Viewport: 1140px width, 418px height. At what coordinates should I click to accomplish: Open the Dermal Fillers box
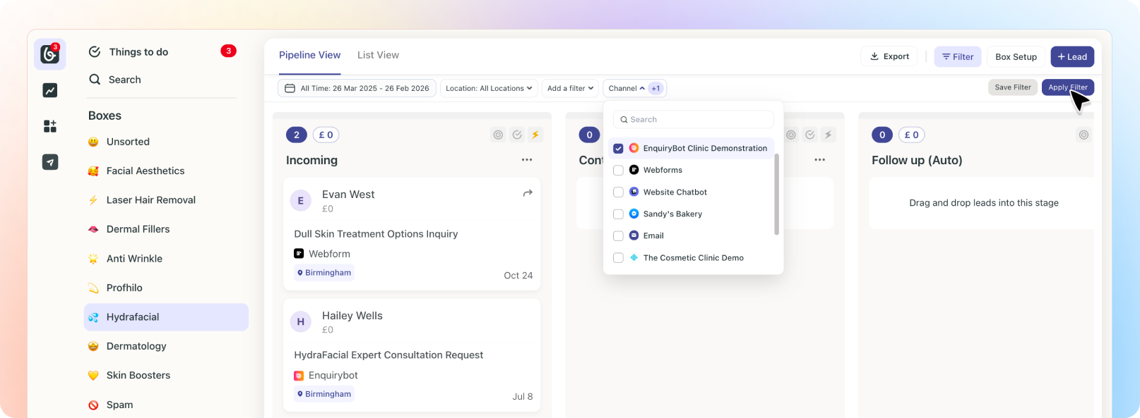[x=166, y=229]
